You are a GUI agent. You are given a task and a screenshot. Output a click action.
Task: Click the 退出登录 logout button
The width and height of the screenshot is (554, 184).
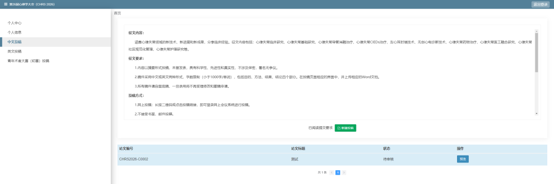541,4
